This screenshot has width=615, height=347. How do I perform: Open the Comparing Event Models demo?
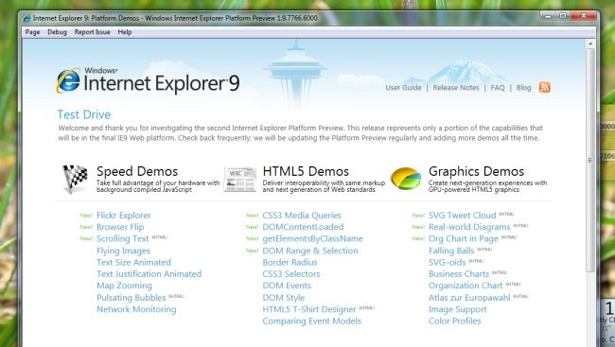(312, 321)
